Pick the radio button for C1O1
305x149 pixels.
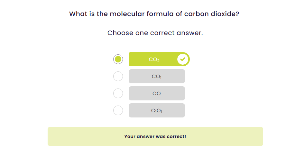pos(118,110)
